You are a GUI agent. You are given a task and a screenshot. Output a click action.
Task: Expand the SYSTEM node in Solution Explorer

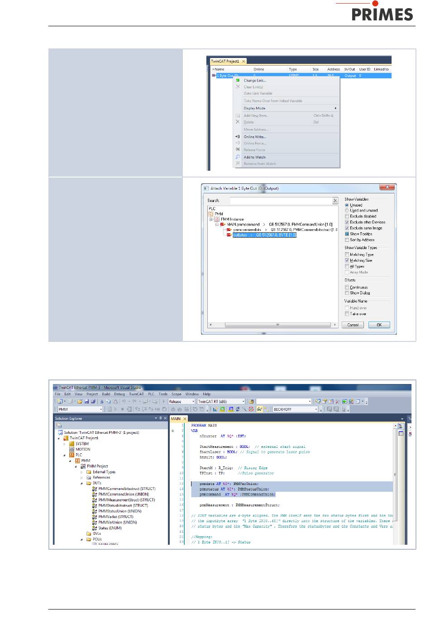[x=64, y=444]
